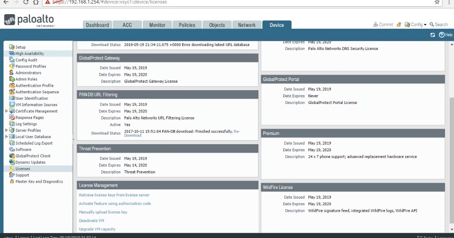
Task: Click the VM Information Sources icon
Action: (12, 104)
